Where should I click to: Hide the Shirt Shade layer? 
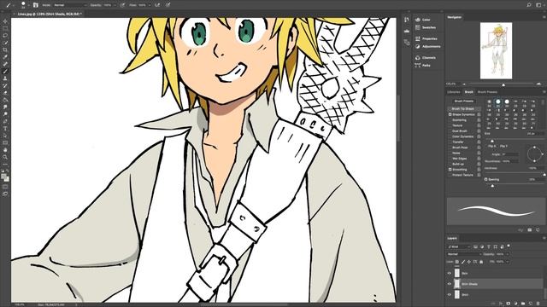click(x=450, y=284)
